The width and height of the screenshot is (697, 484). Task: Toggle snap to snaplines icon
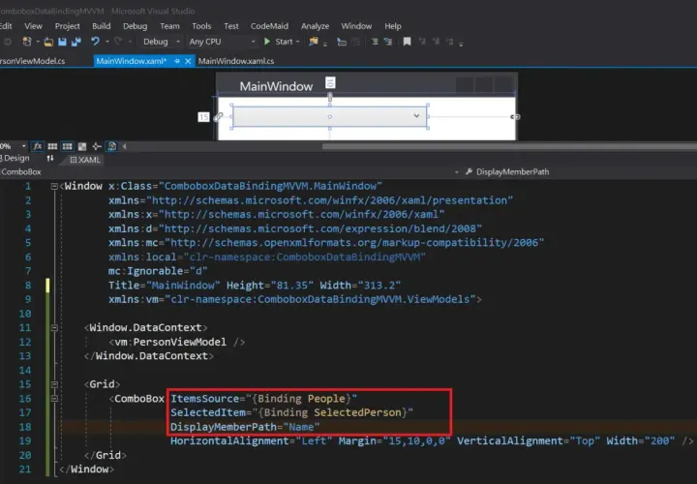[x=97, y=146]
